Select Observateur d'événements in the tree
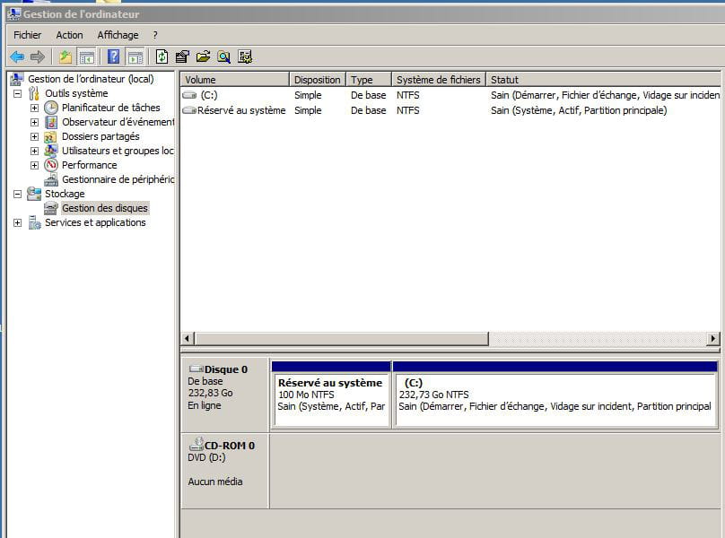The width and height of the screenshot is (725, 538). 118,122
